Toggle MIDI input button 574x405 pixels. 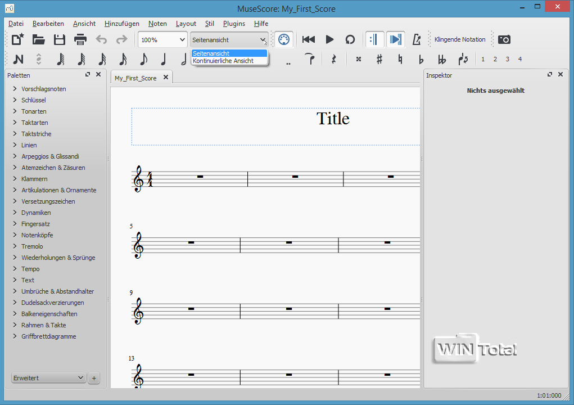pyautogui.click(x=284, y=39)
